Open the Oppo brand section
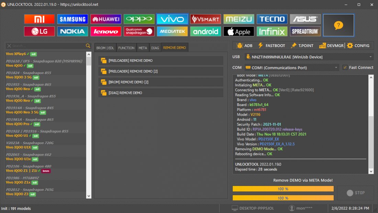This screenshot has height=213, width=378. 139,19
